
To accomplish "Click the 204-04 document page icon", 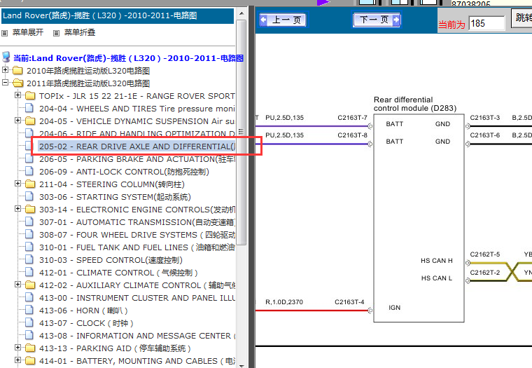I will point(29,109).
